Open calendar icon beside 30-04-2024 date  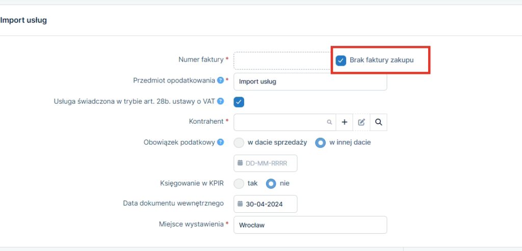coord(240,204)
